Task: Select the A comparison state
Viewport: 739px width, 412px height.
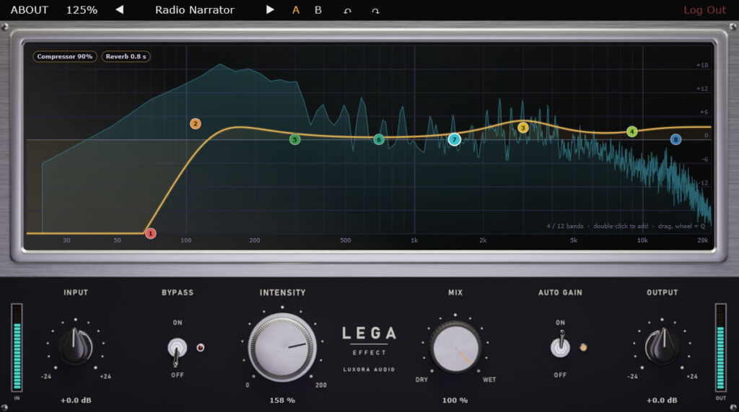Action: coord(296,10)
